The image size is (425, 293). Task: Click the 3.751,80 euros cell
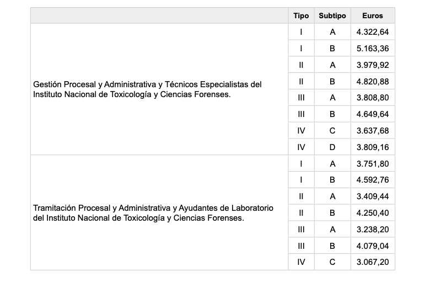pyautogui.click(x=373, y=163)
